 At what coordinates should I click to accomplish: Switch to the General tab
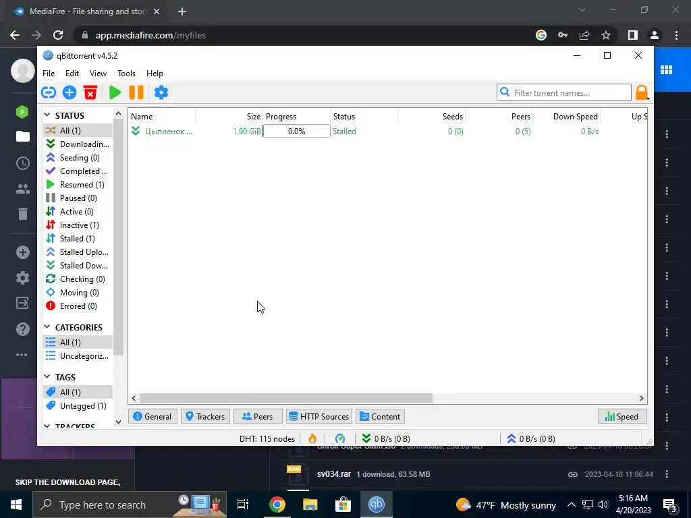tap(153, 416)
